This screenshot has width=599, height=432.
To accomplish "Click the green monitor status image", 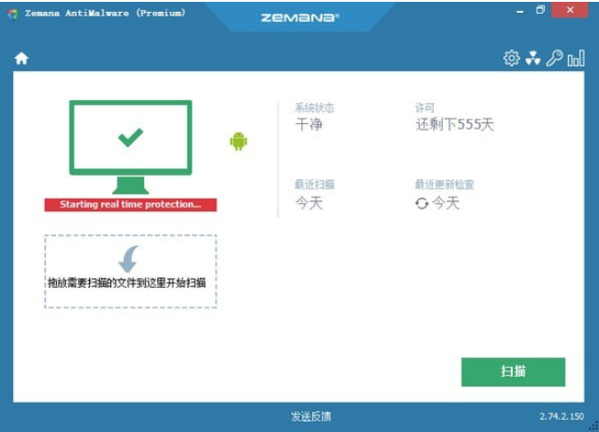I will (x=130, y=147).
